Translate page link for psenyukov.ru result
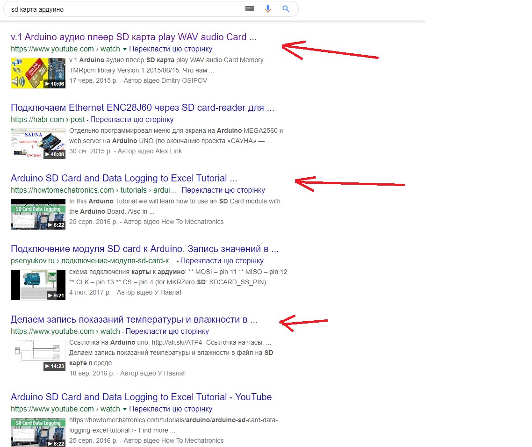This screenshot has height=447, width=532. coord(222,260)
